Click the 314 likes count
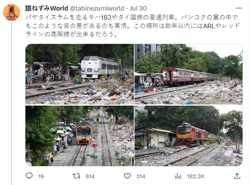Viewport: 250px width, 185px height. pos(141,176)
